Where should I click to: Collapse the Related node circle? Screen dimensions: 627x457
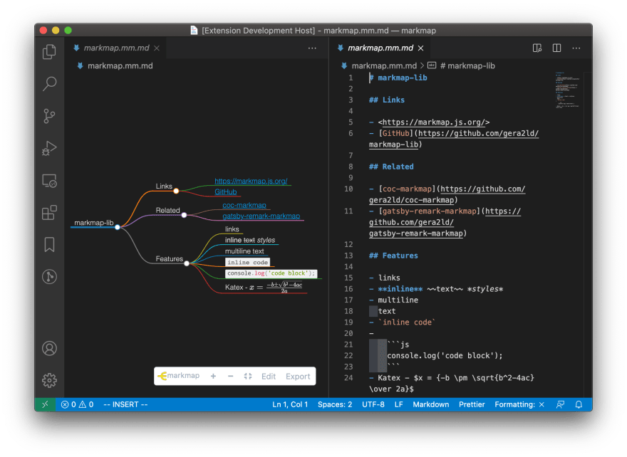(x=184, y=215)
